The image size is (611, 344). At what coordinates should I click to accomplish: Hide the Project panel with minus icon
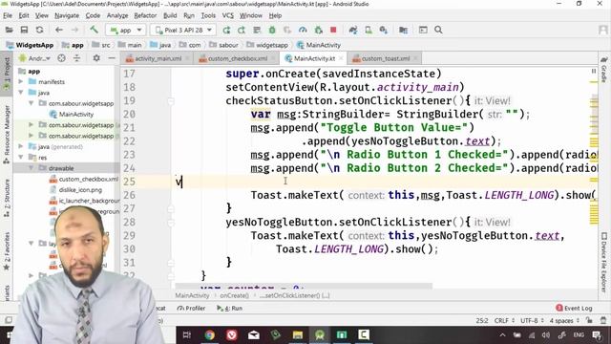112,58
